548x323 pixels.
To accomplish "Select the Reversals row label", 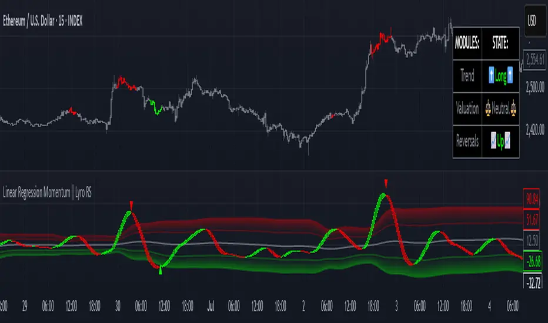I will coord(467,141).
